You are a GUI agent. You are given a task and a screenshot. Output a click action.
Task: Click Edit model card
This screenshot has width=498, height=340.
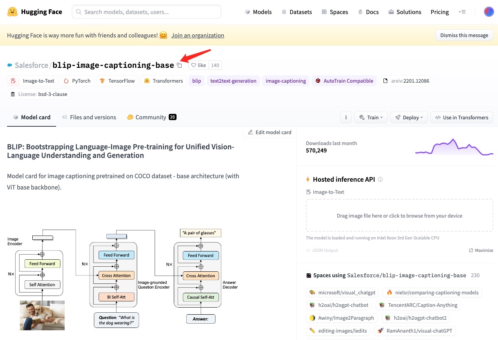pos(270,132)
